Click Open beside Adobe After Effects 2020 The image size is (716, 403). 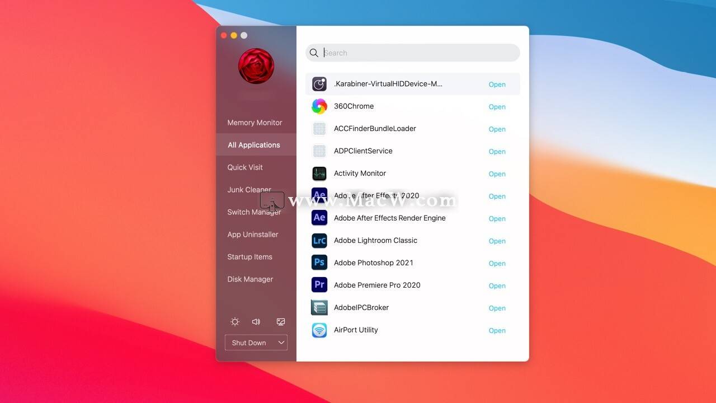(x=497, y=196)
